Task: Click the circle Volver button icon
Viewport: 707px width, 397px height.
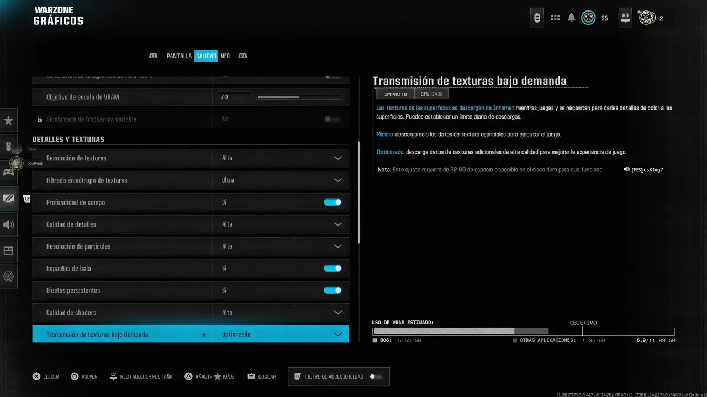Action: pos(75,377)
